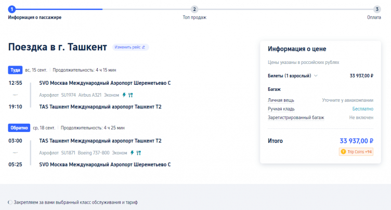Click the flight number SU1871
Screen dimensions: 391x210
pos(68,153)
